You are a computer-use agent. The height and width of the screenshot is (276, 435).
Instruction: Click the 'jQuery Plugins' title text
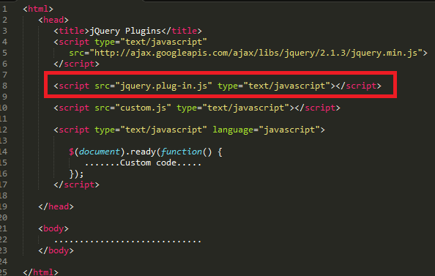(125, 31)
